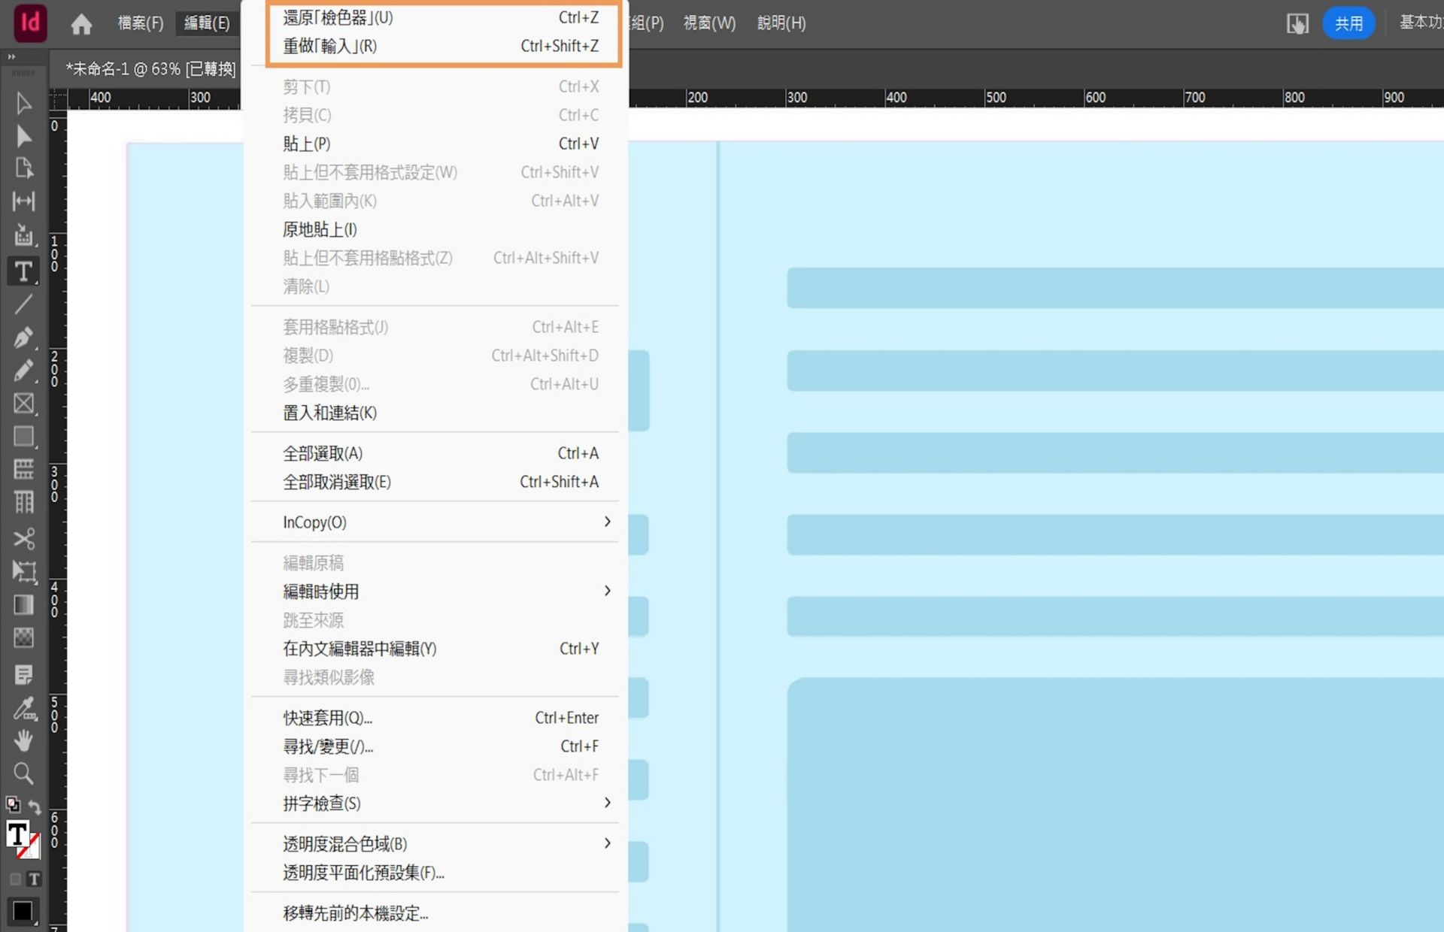1444x932 pixels.
Task: Select the Pen tool
Action: coord(23,338)
